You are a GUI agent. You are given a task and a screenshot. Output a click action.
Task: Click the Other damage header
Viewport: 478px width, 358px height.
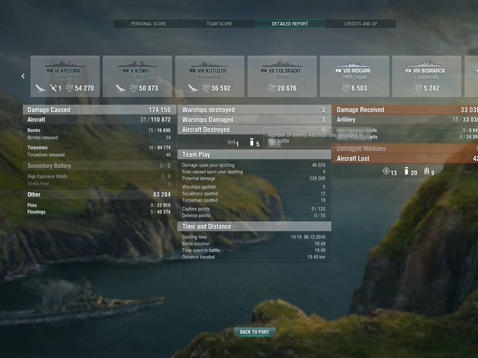pos(100,194)
